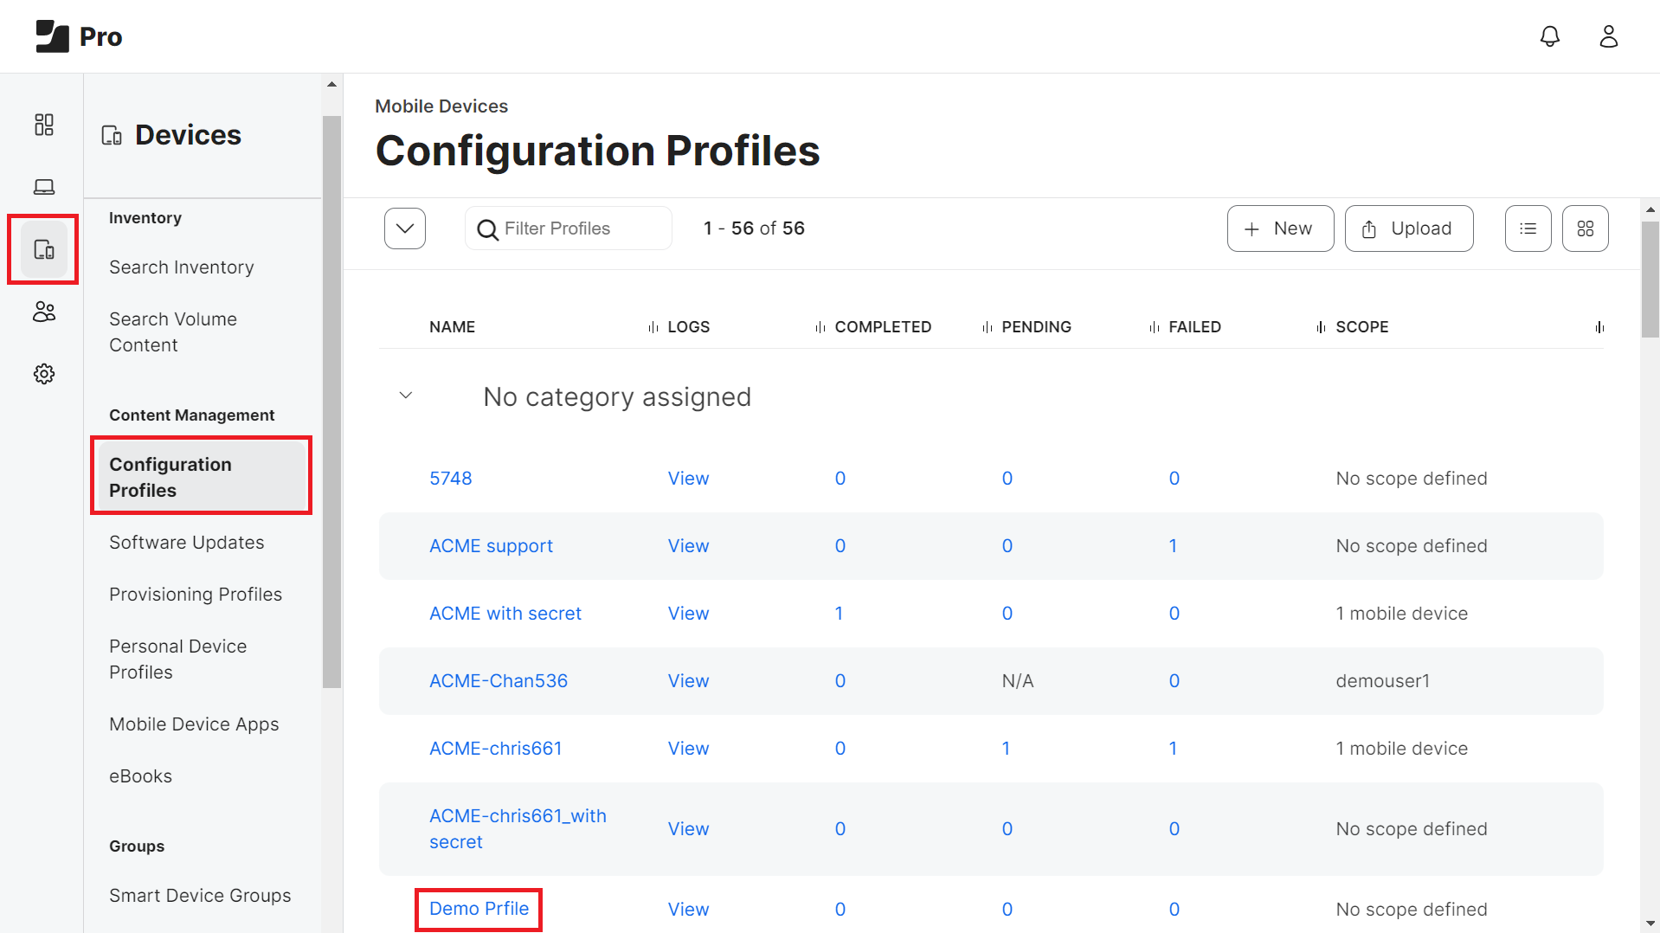The image size is (1660, 933).
Task: Click the page scrollbar down arrow
Action: coord(1650,923)
